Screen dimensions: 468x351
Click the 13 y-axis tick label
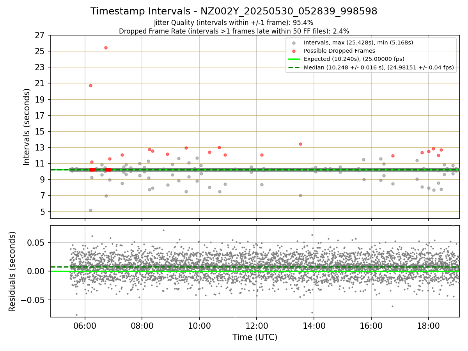(41, 148)
